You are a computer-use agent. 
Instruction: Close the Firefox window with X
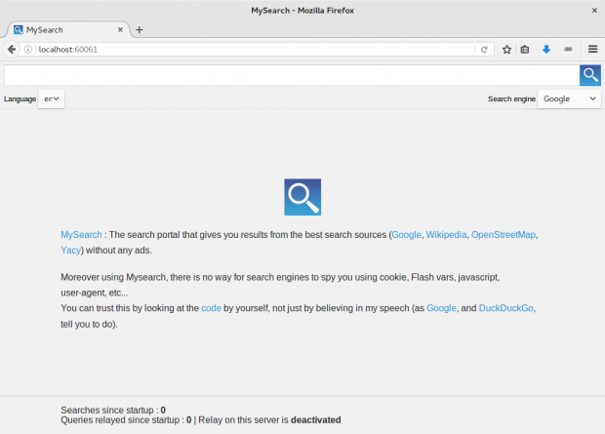[x=594, y=11]
